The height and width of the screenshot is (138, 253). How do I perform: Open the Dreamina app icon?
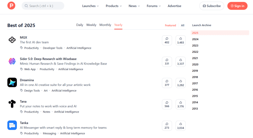[12, 82]
